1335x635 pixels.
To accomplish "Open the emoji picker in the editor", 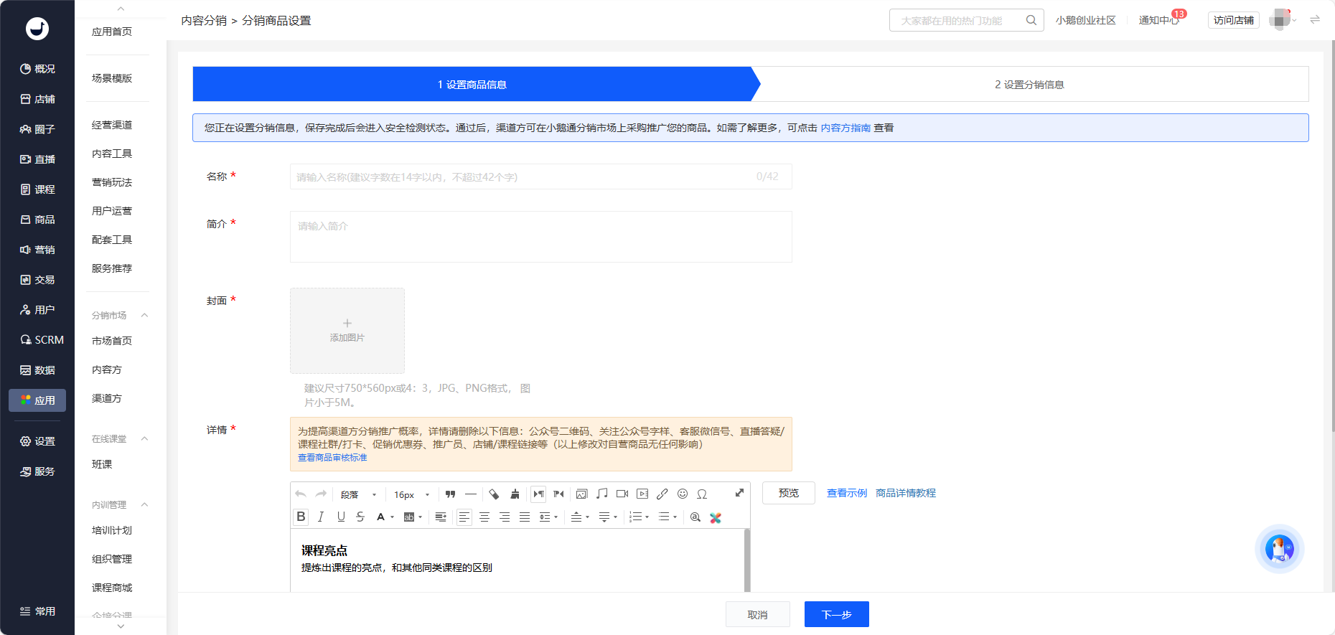I will tap(683, 494).
